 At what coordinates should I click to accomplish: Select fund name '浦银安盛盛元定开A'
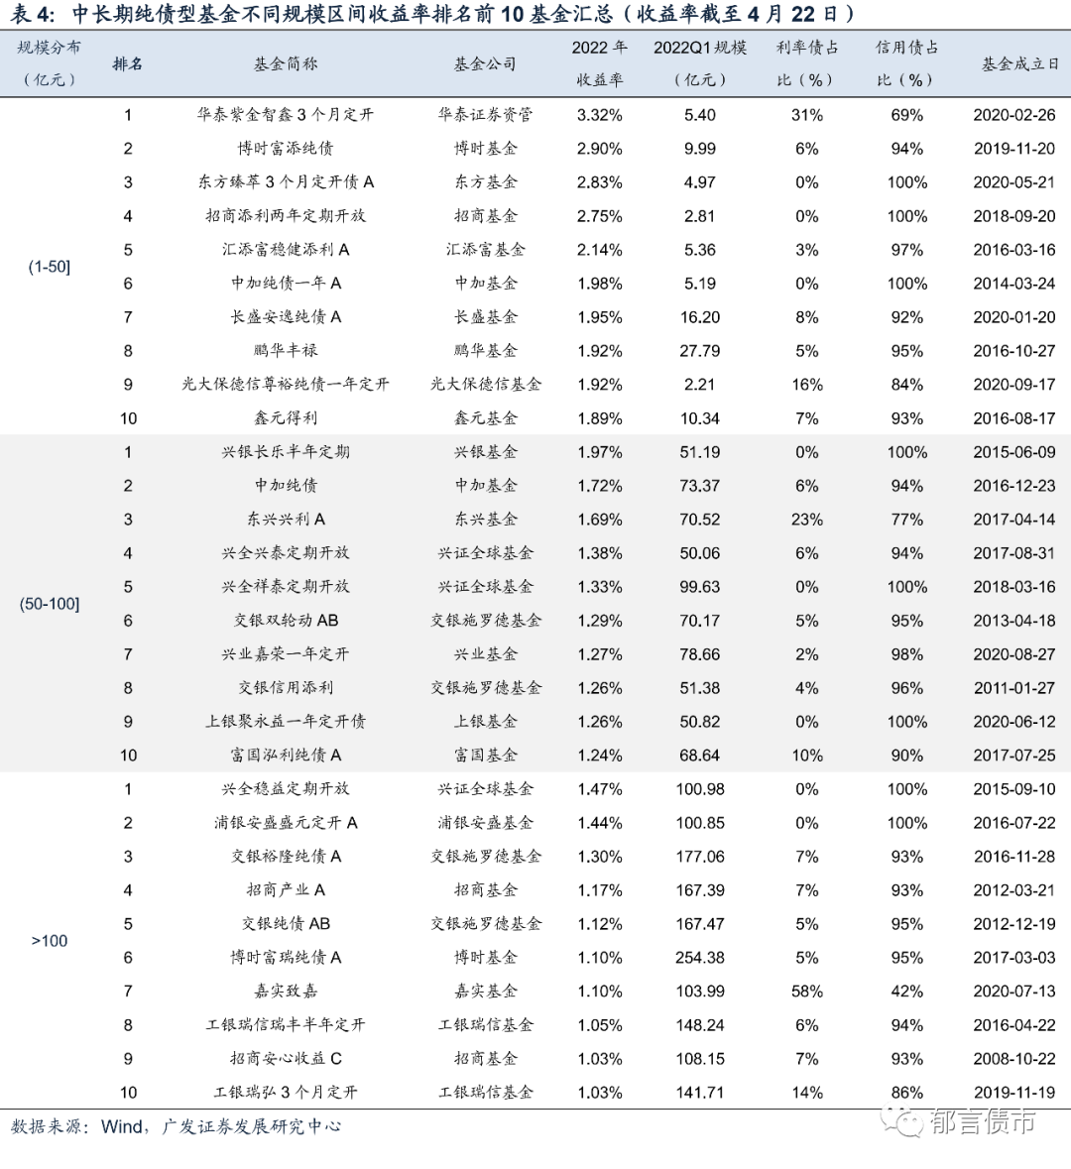point(286,822)
